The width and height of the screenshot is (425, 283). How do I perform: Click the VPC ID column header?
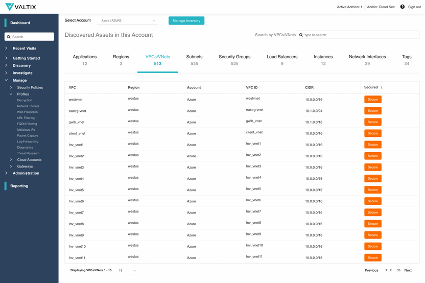point(252,87)
